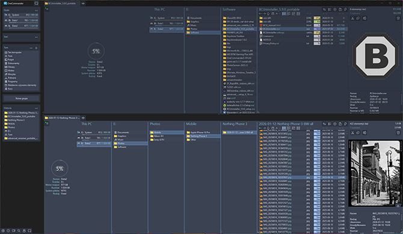This screenshot has width=403, height=234.
Task: Collapse the Historia section
Action: point(36,108)
